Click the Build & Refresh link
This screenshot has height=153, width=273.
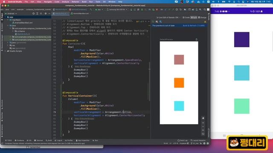[194, 25]
